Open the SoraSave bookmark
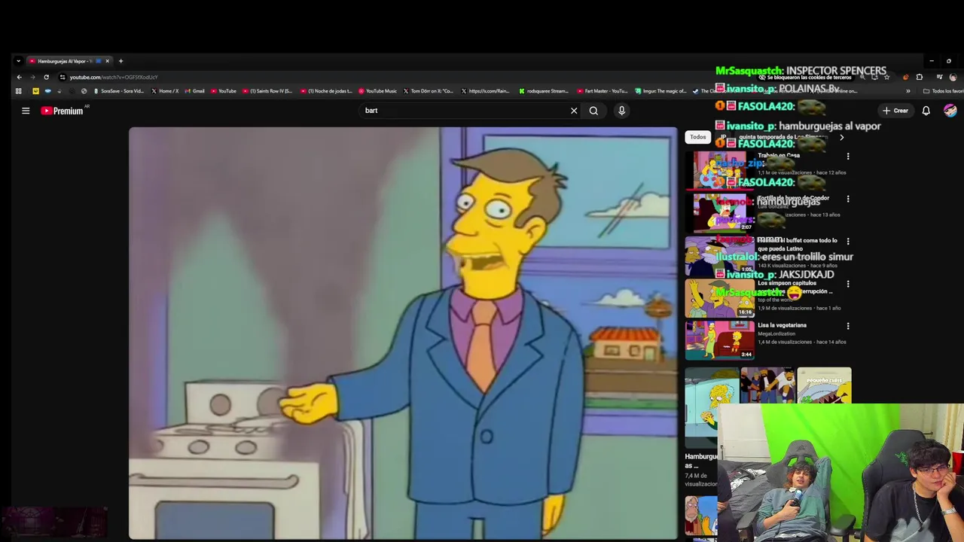This screenshot has height=542, width=964. 118,91
